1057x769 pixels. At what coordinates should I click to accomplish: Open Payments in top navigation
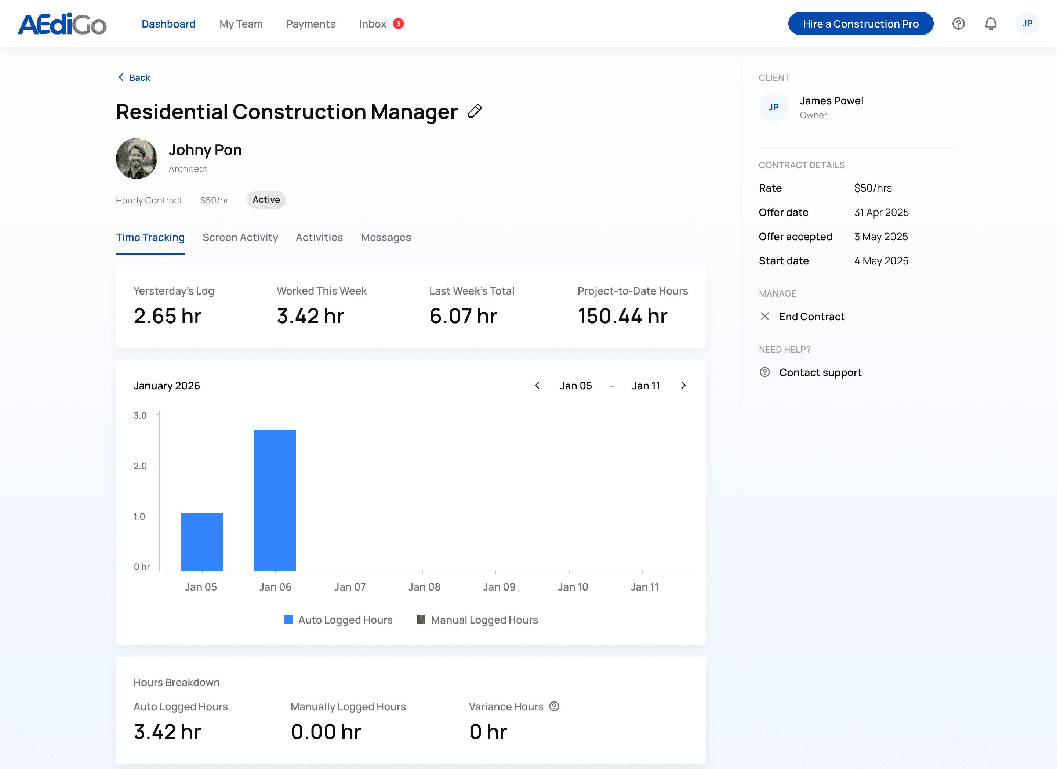[311, 24]
